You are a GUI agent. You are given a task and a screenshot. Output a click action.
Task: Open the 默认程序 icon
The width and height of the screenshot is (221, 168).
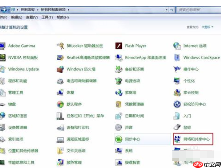60,104
